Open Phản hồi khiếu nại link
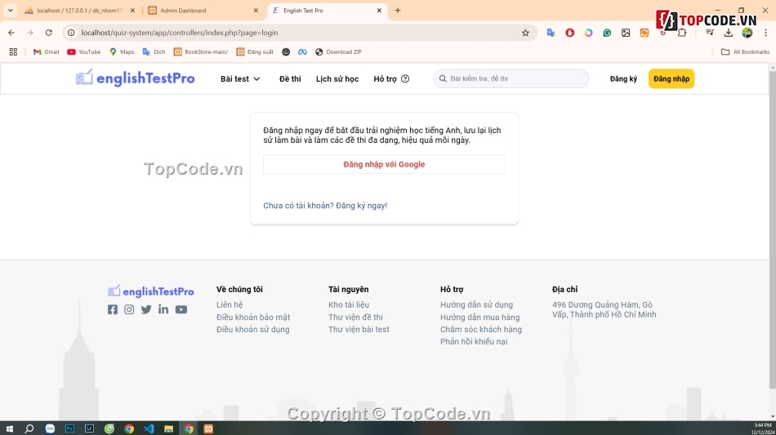Screen dimensions: 776x435 [474, 342]
